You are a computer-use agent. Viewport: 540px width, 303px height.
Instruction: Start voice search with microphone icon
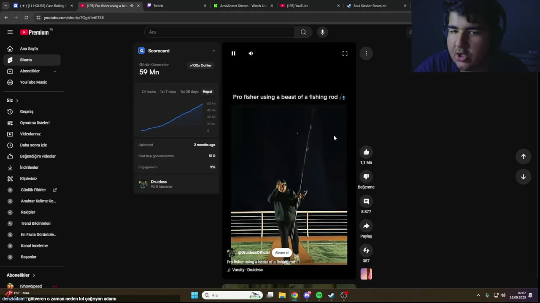pos(322,32)
